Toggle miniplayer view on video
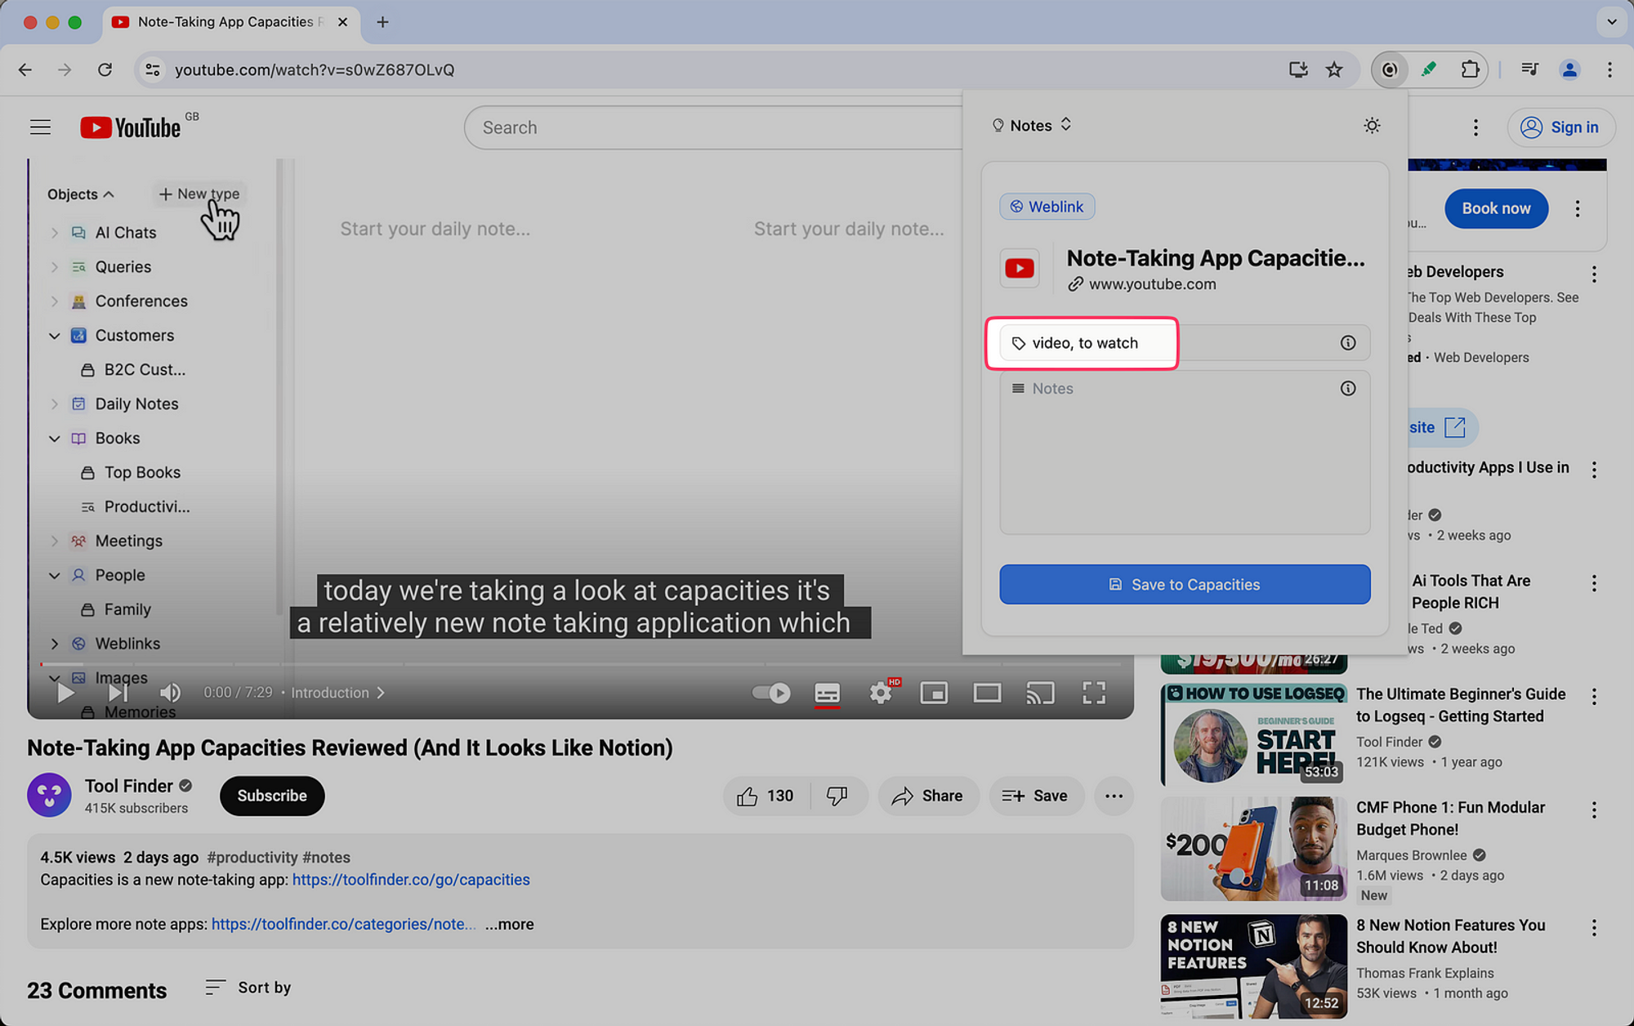 [x=934, y=691]
